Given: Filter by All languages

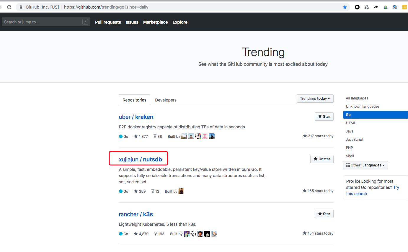Looking at the screenshot, I should click(357, 98).
